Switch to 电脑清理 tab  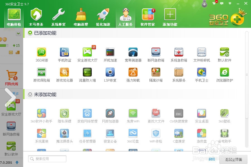point(81,18)
